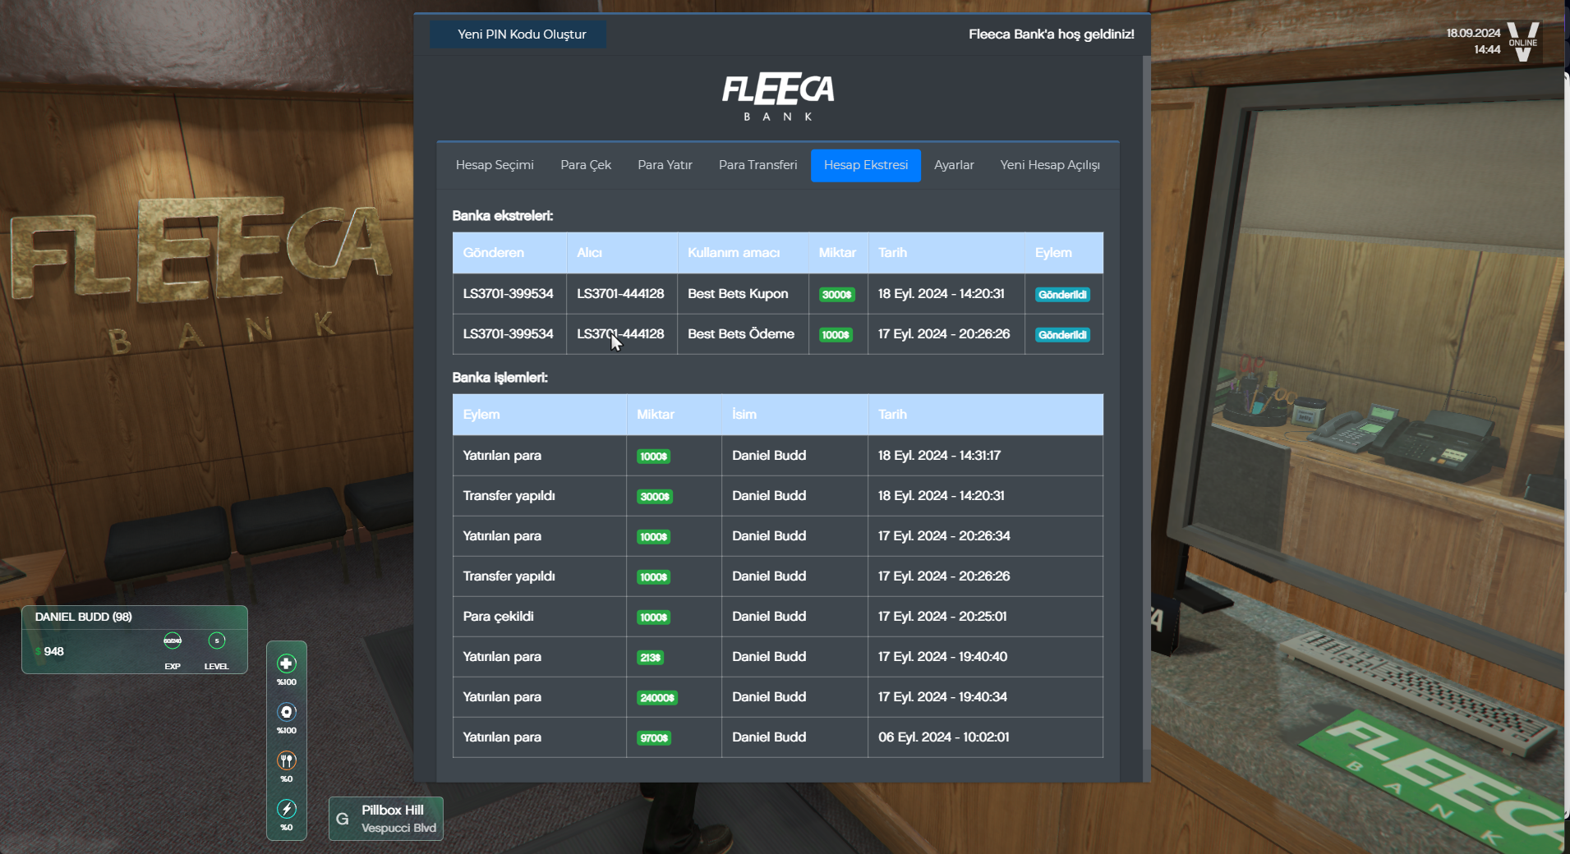
Task: Click the EXP progress circle
Action: coord(173,640)
